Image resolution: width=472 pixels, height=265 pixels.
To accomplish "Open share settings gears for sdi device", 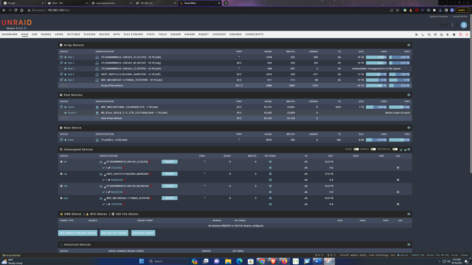I will click(270, 162).
